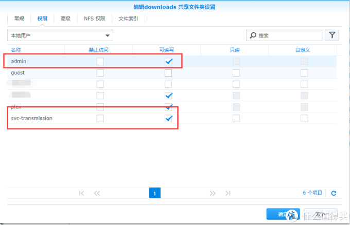Click the 自定义 column header
Viewport: 350px width, 225px height.
pyautogui.click(x=303, y=50)
